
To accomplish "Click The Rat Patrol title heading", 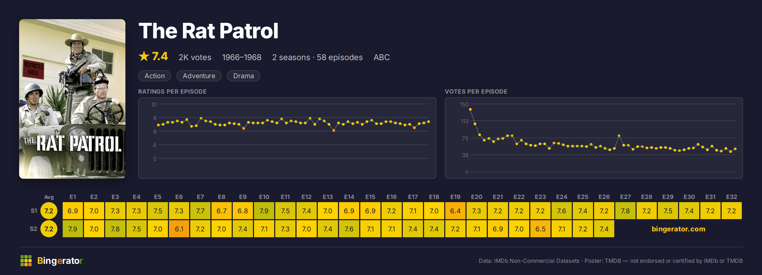I will click(208, 31).
